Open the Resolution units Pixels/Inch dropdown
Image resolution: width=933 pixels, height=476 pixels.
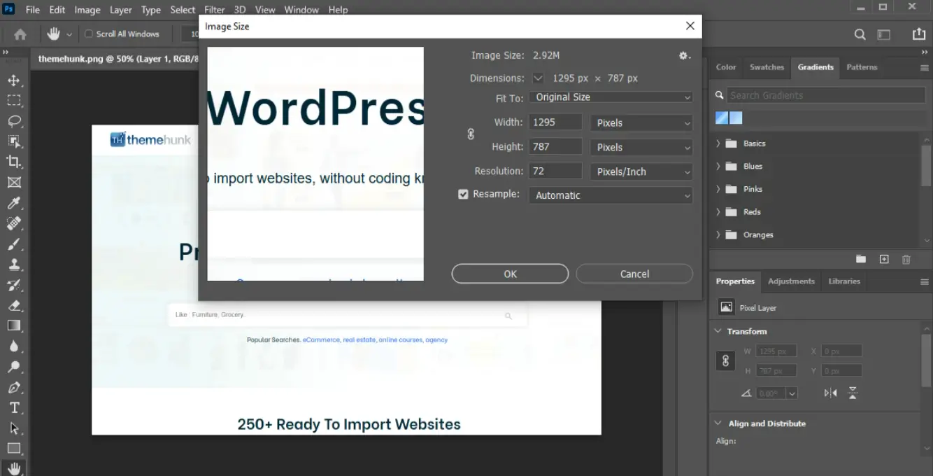641,171
